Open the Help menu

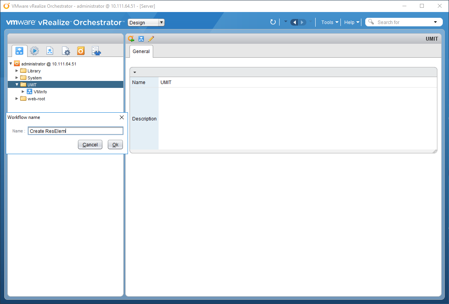click(352, 22)
